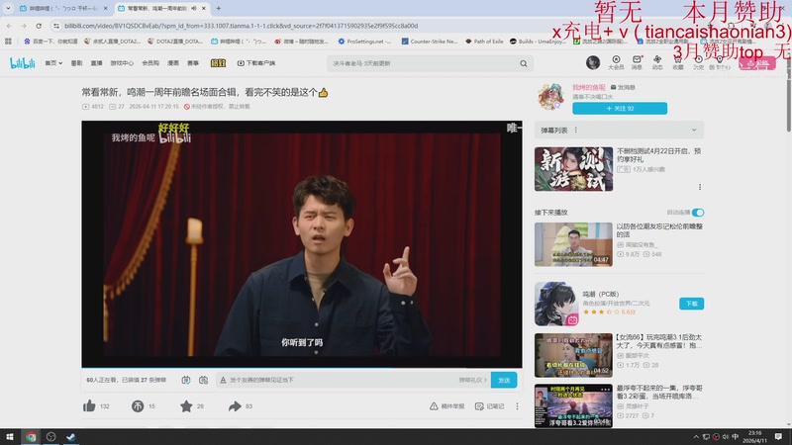Open ProSettings.net bookmark
792x445 pixels.
[x=364, y=42]
